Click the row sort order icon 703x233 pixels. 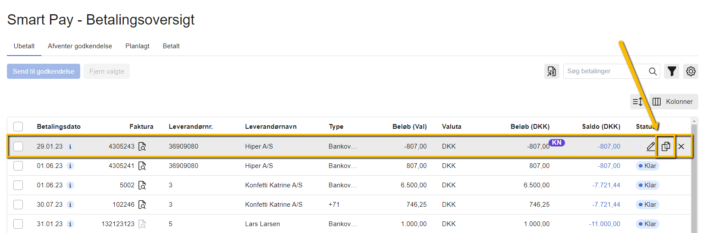point(637,102)
